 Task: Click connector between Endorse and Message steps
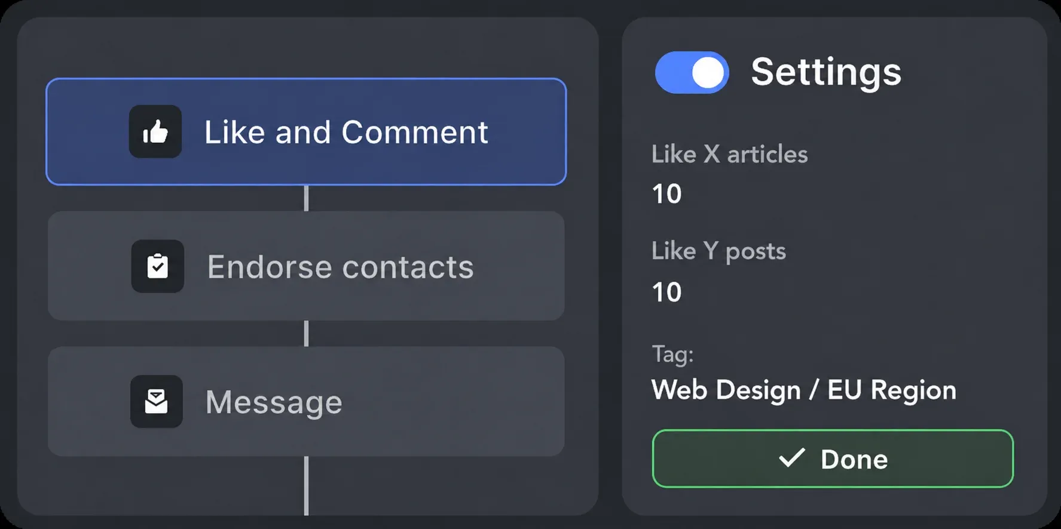[x=306, y=334]
